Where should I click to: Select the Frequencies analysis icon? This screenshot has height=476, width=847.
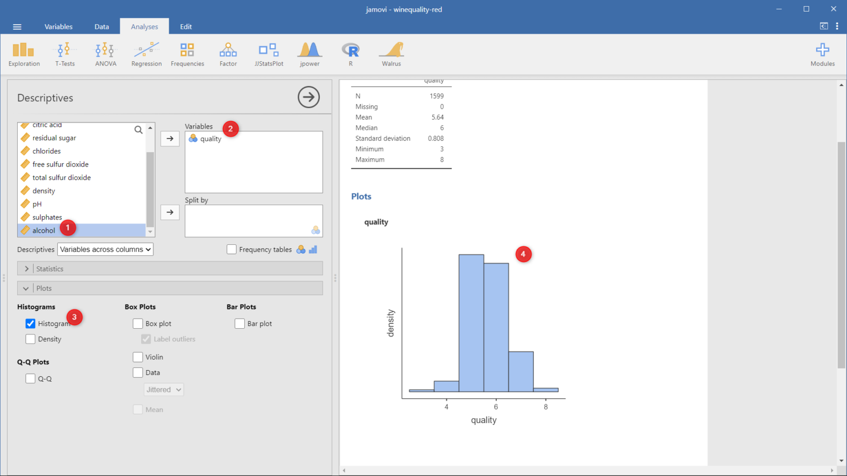187,54
